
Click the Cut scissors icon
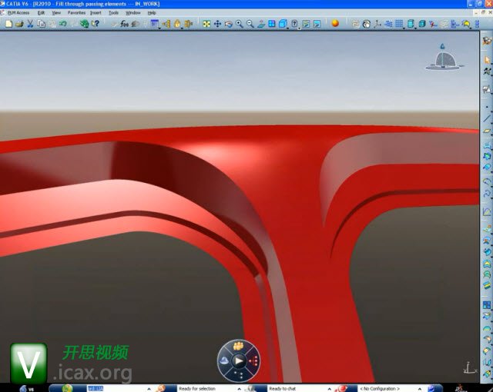(x=30, y=24)
